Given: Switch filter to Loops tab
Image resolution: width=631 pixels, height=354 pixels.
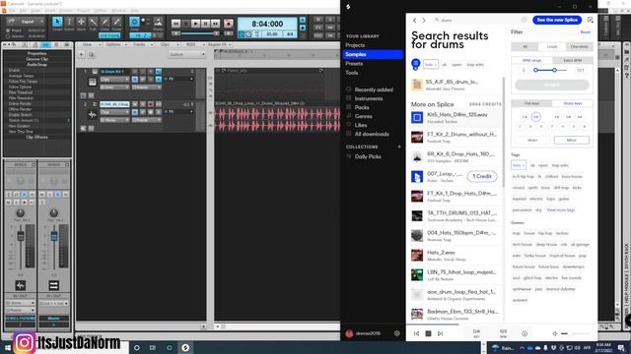Looking at the screenshot, I should tap(552, 47).
